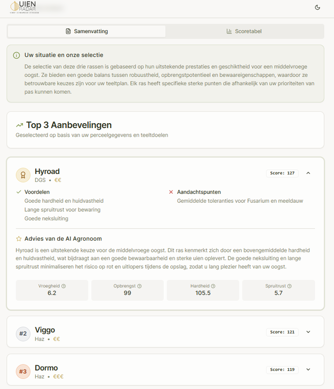Toggle dark mode moon icon
334x389 pixels.
[x=317, y=7]
